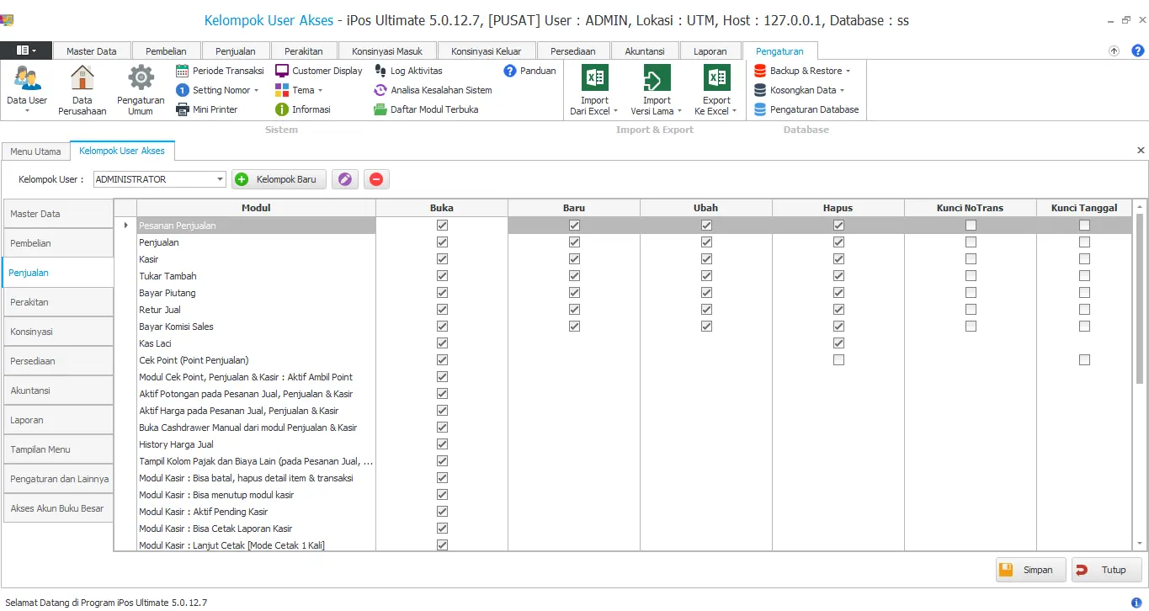
Task: Untick Baru for Penjualan row
Action: pos(574,242)
